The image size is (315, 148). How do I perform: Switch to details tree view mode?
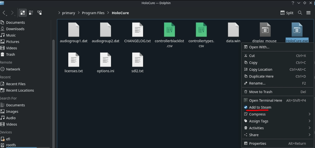pyautogui.click(x=39, y=13)
